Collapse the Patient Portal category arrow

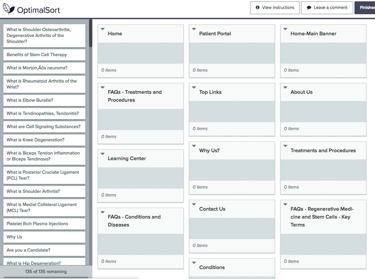click(x=194, y=29)
